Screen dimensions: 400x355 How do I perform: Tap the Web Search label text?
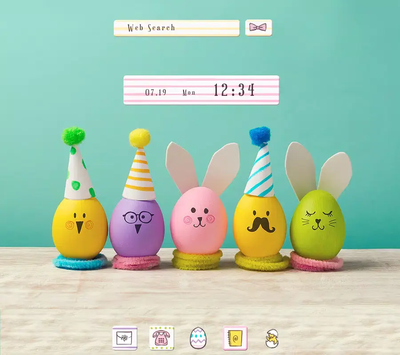click(x=151, y=28)
